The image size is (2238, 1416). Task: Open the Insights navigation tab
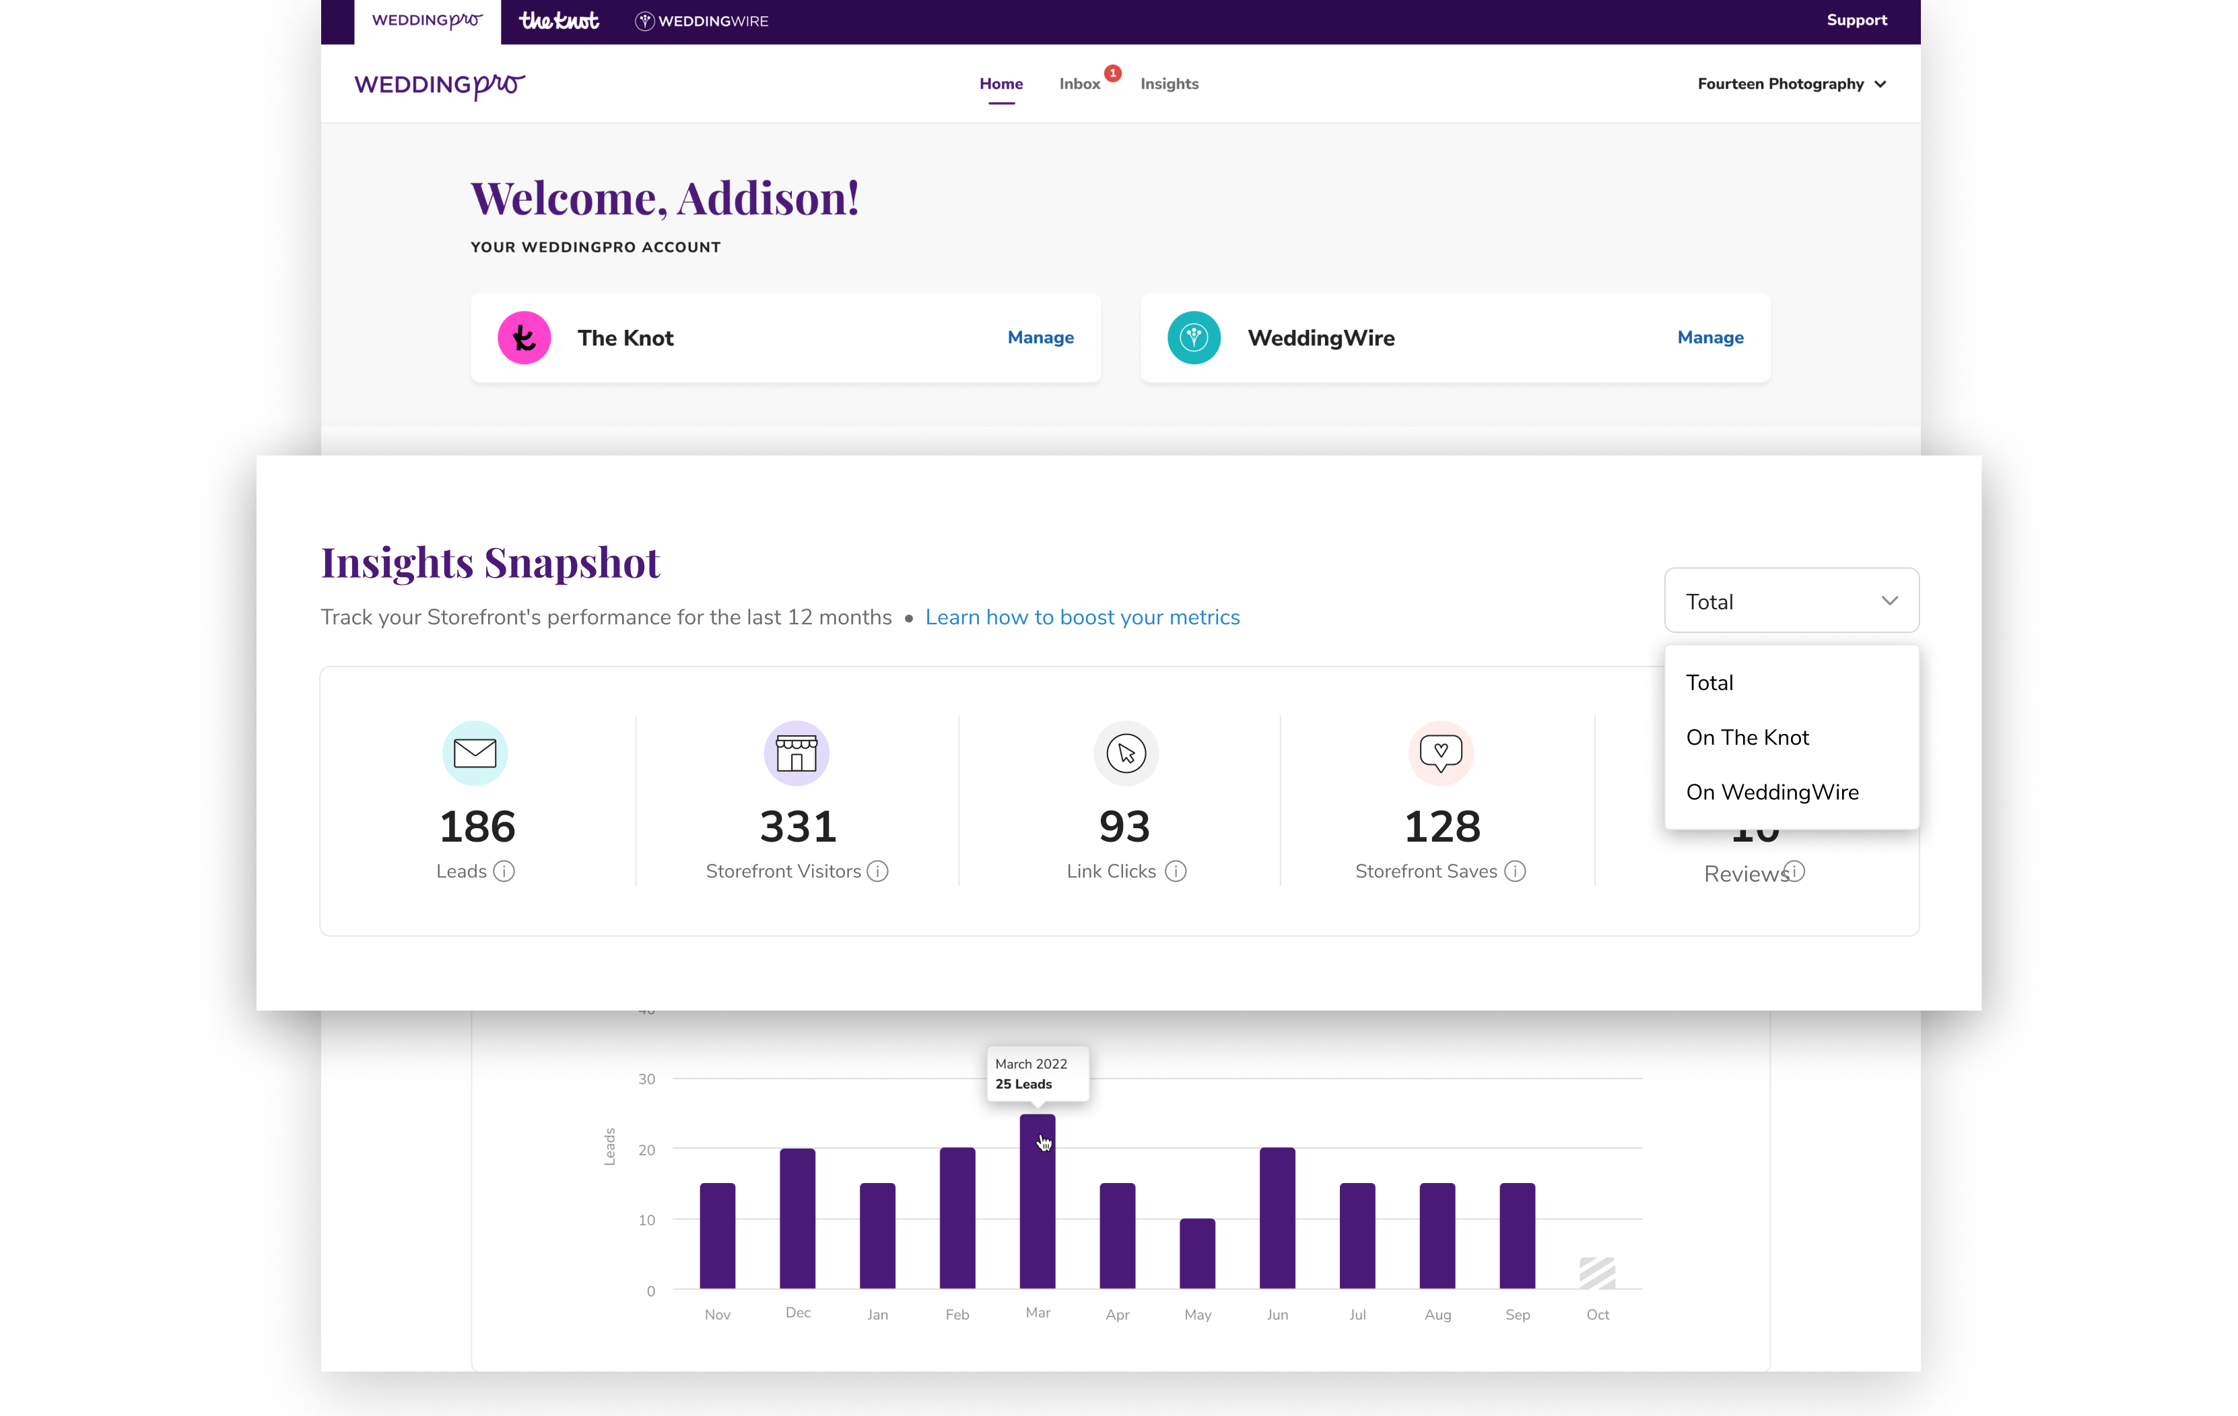pyautogui.click(x=1169, y=83)
